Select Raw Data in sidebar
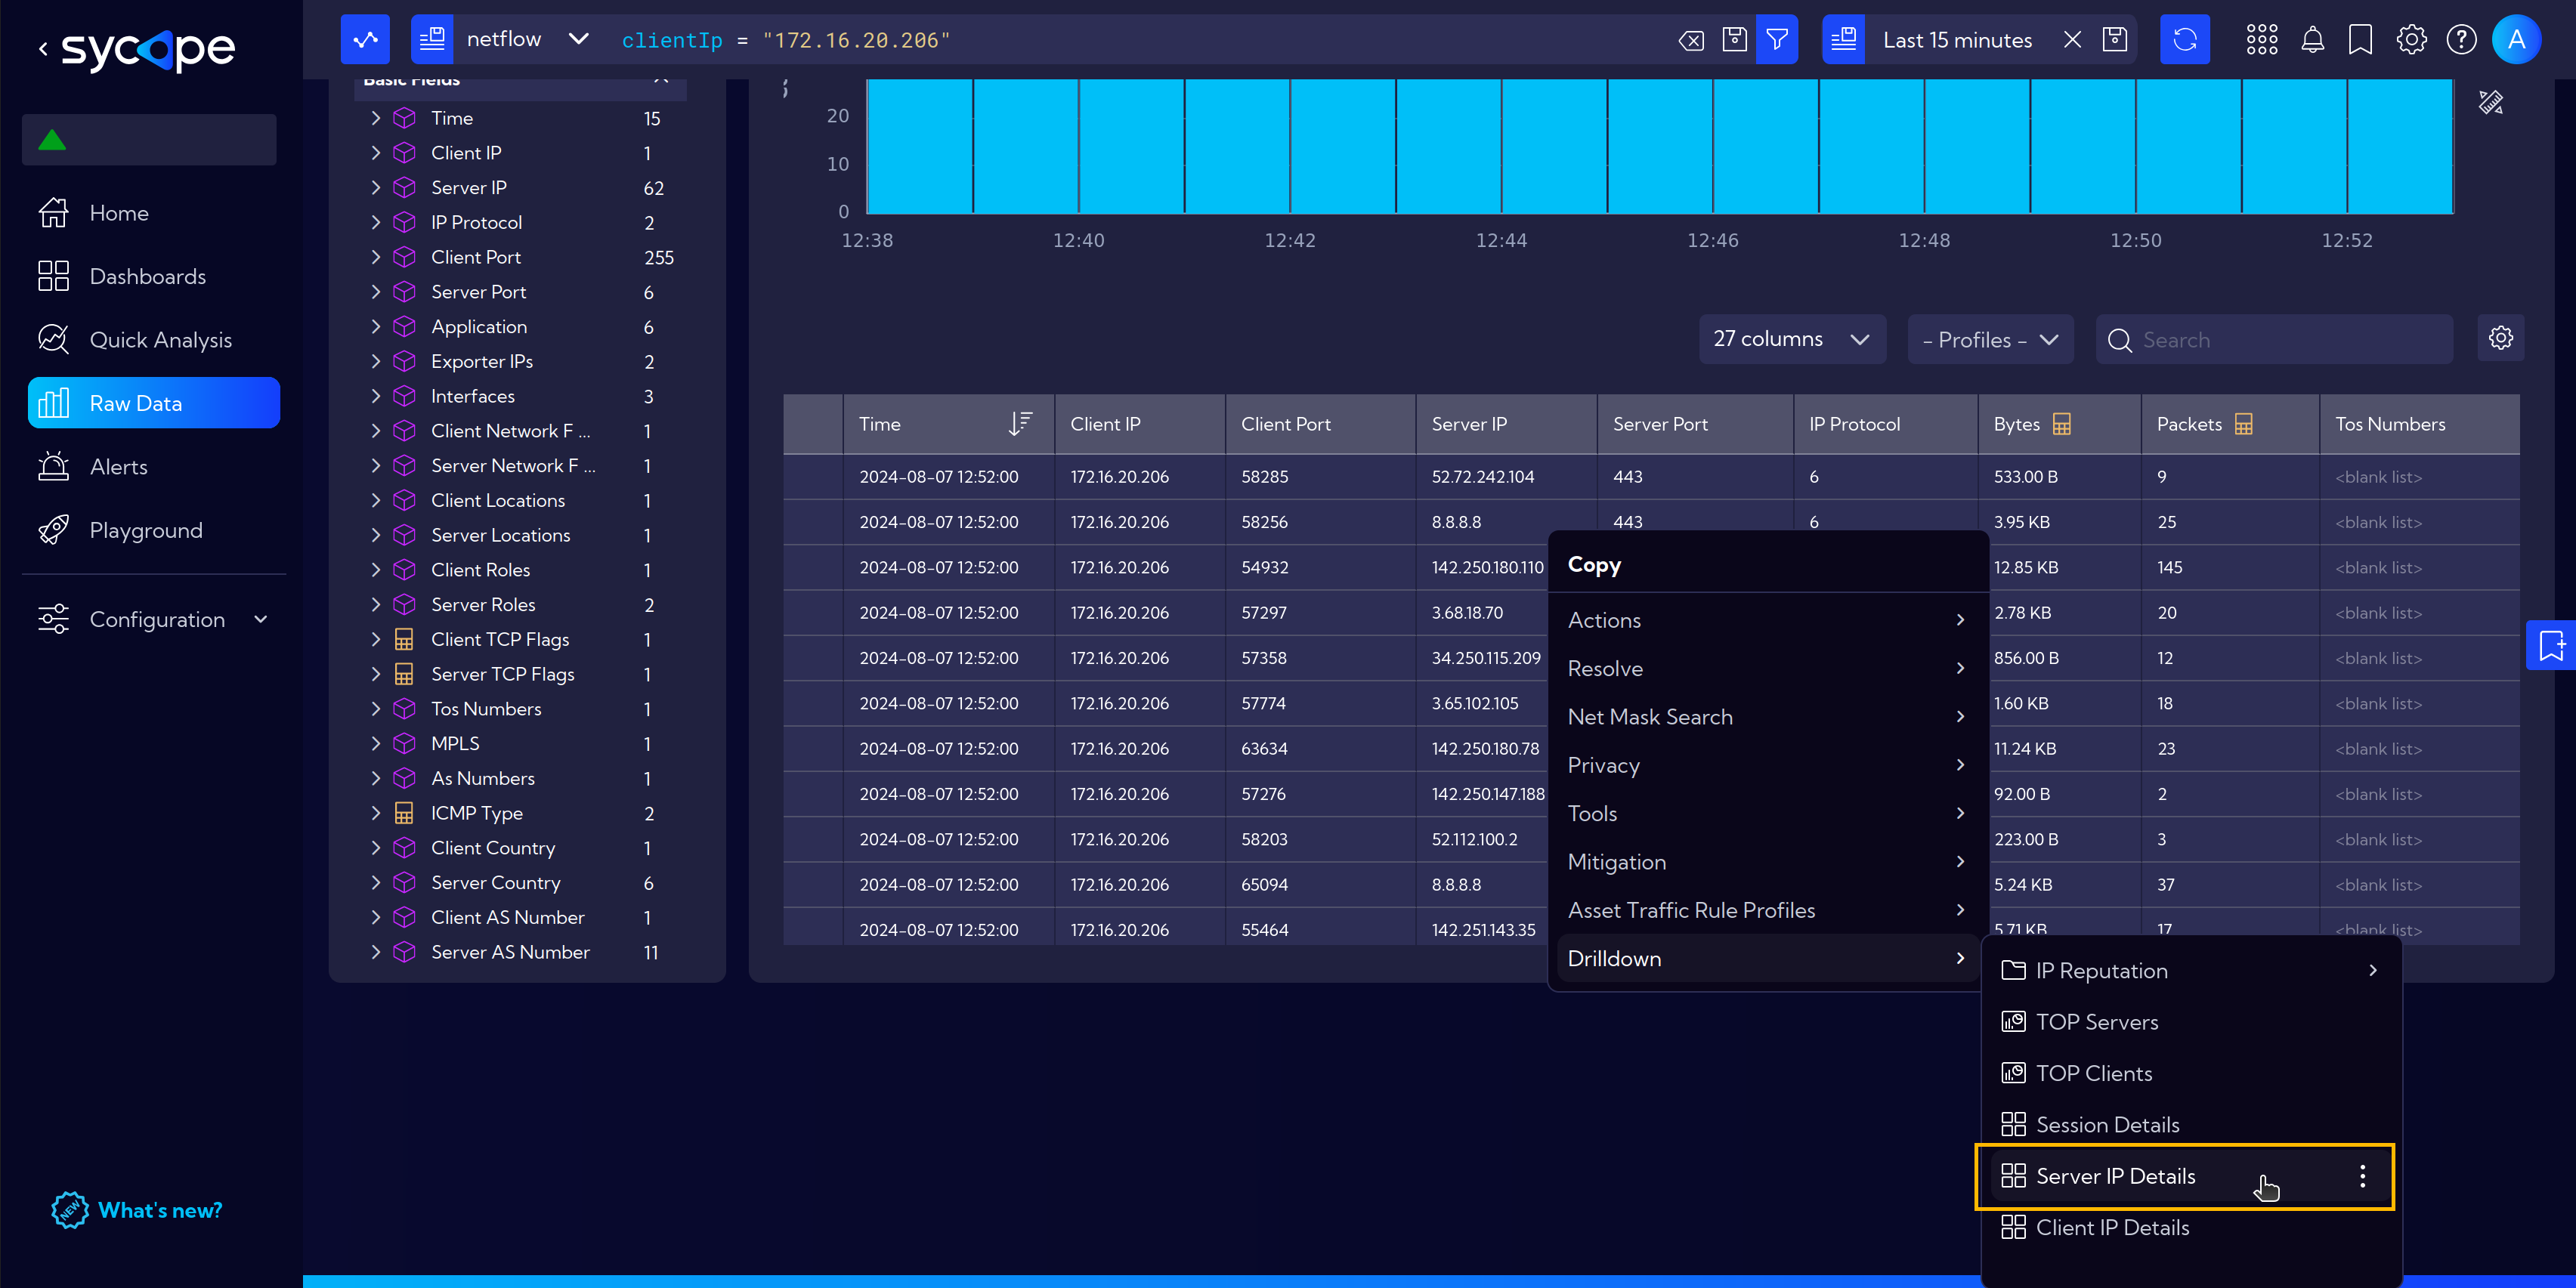 [x=154, y=403]
